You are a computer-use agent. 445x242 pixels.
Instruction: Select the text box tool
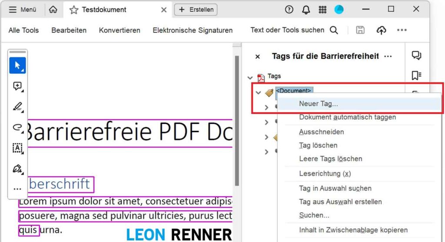17,148
